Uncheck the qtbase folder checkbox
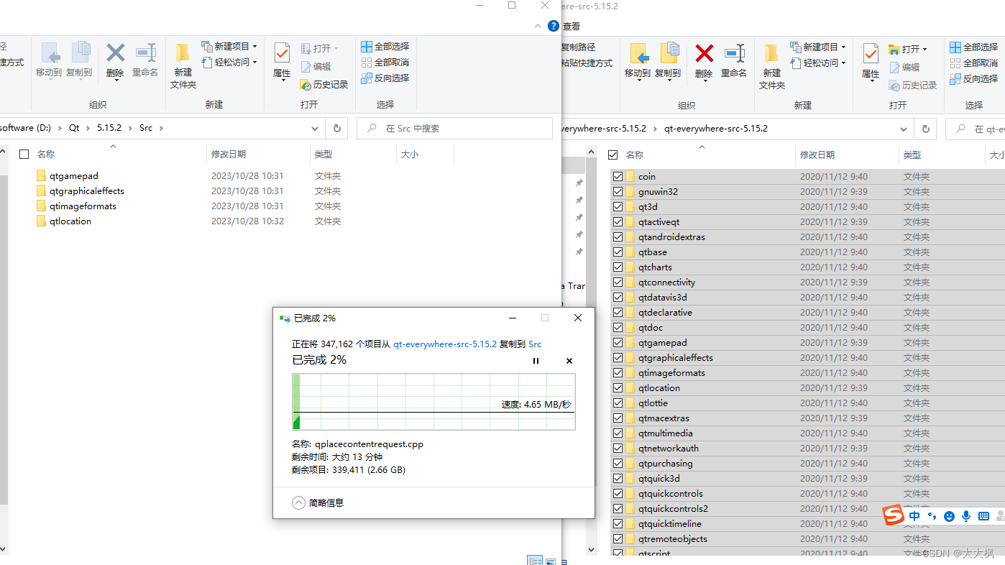 (x=618, y=252)
